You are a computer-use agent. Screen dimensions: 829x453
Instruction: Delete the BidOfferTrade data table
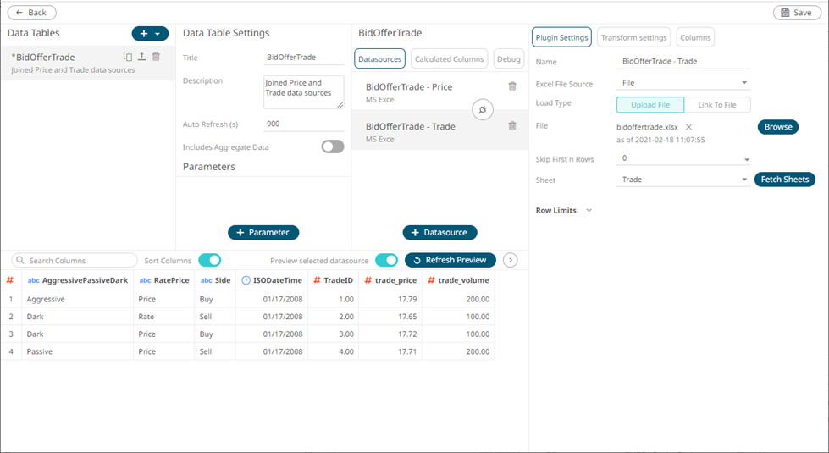click(x=156, y=57)
